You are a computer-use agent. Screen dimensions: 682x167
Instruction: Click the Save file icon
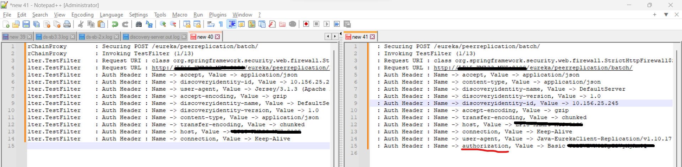26,24
